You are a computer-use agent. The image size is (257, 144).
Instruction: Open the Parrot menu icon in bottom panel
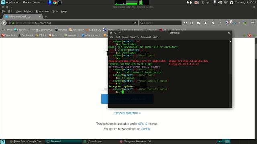tap(3, 142)
